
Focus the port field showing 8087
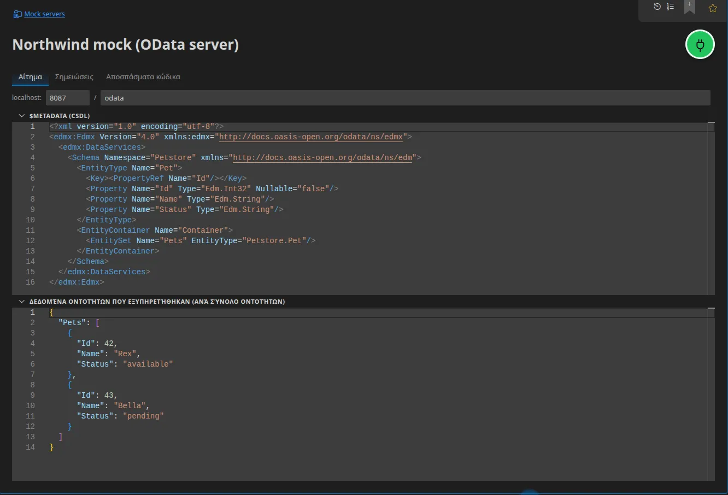tap(67, 98)
